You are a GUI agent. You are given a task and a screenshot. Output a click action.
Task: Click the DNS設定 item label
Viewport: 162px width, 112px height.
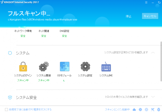pyautogui.click(x=65, y=31)
